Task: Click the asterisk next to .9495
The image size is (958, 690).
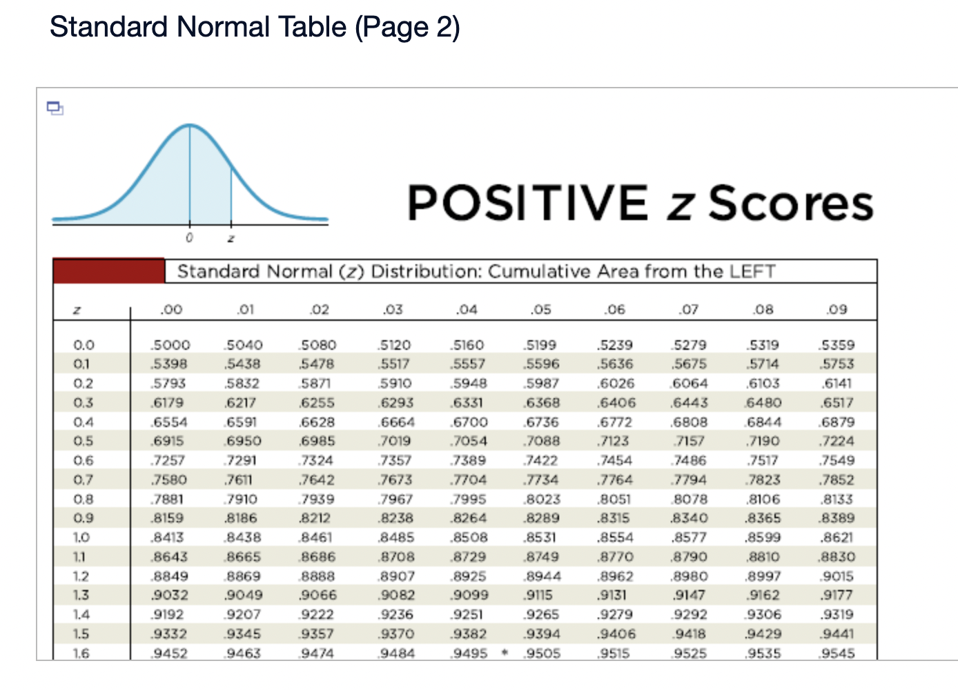Action: click(505, 653)
